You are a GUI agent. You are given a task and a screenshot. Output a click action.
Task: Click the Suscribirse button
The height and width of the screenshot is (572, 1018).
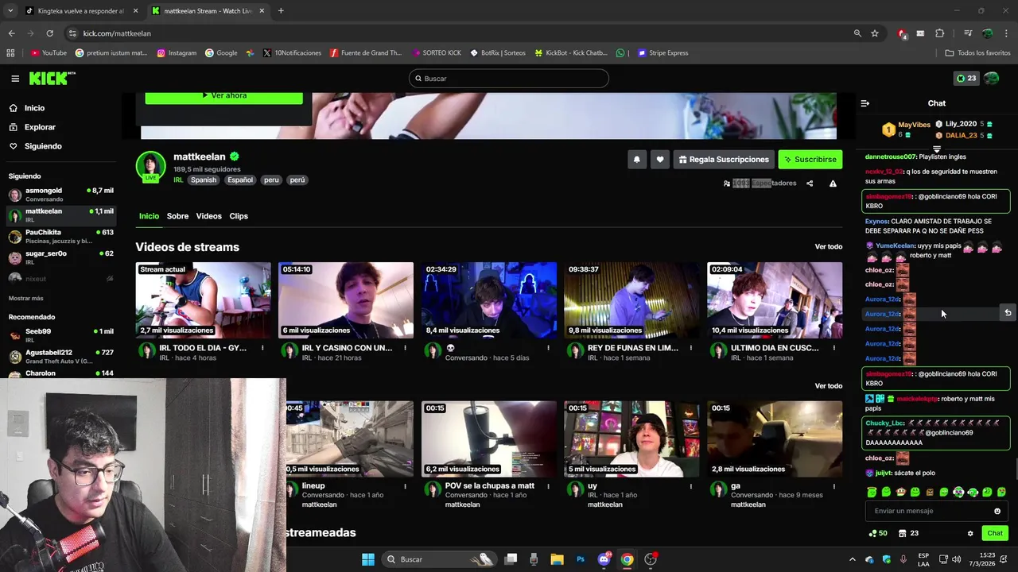click(810, 160)
